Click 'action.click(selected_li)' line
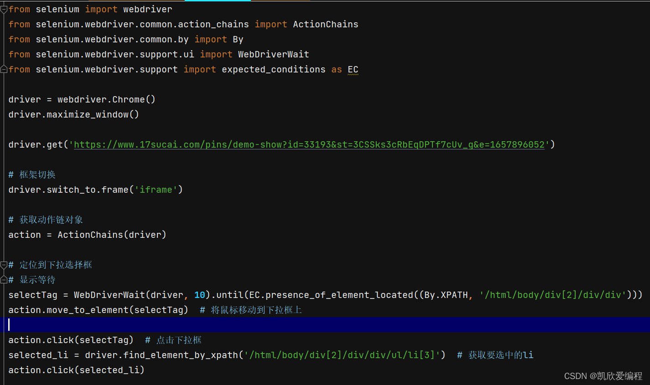Viewport: 650px width, 385px height. tap(77, 370)
